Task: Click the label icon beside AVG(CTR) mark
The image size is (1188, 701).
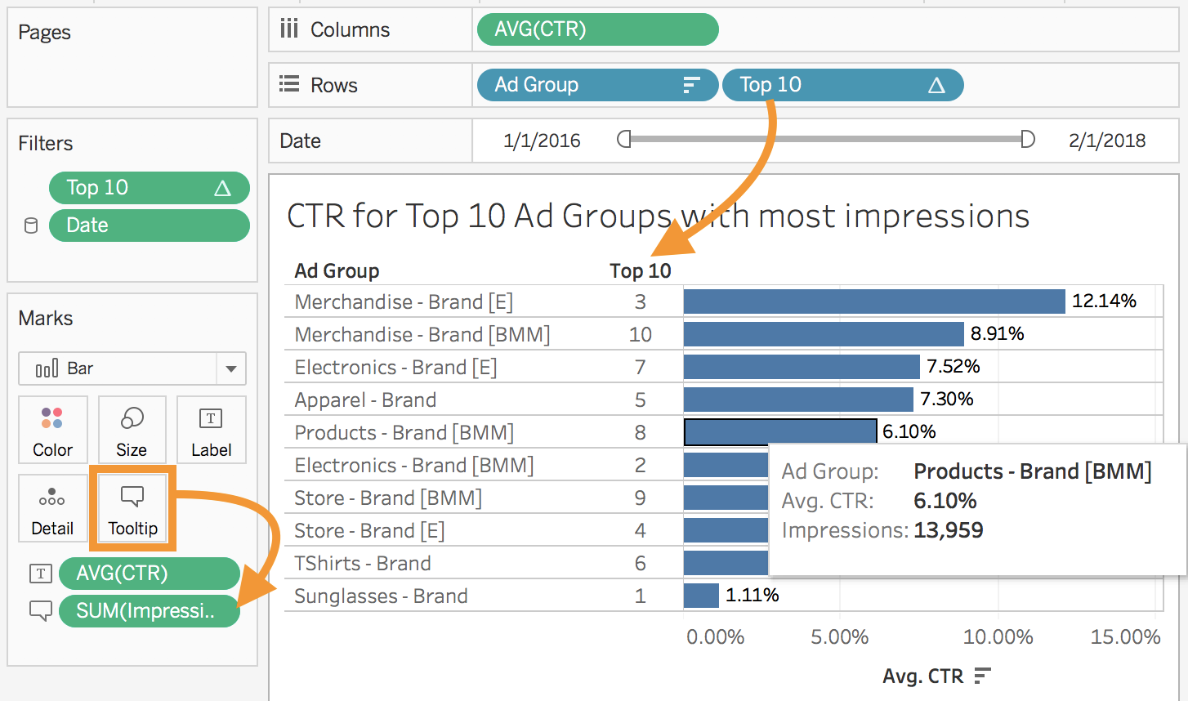Action: pos(40,574)
